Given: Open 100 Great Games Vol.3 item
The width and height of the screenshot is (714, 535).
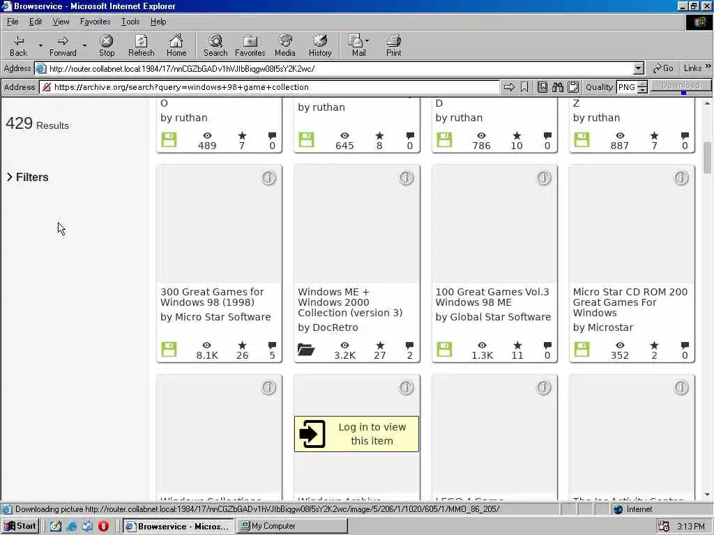Looking at the screenshot, I should click(492, 297).
